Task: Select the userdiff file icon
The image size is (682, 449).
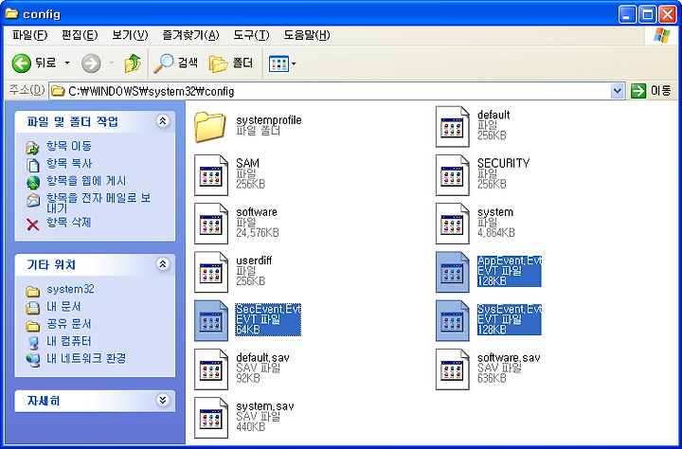Action: (211, 273)
